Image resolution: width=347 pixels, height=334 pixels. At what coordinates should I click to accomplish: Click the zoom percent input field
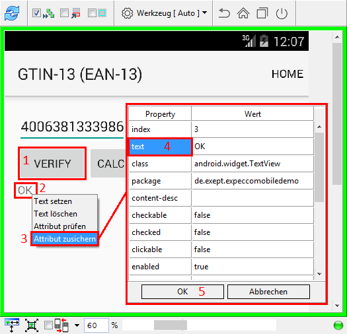pyautogui.click(x=96, y=325)
